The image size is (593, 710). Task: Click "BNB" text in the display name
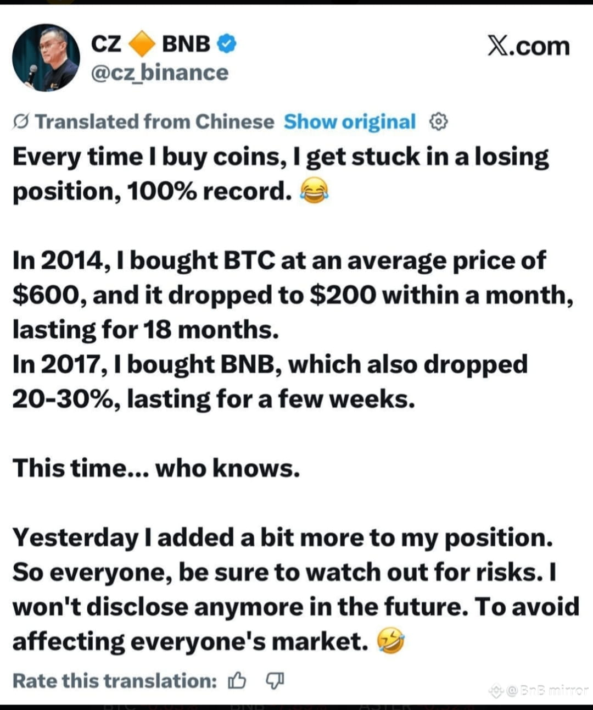[187, 44]
